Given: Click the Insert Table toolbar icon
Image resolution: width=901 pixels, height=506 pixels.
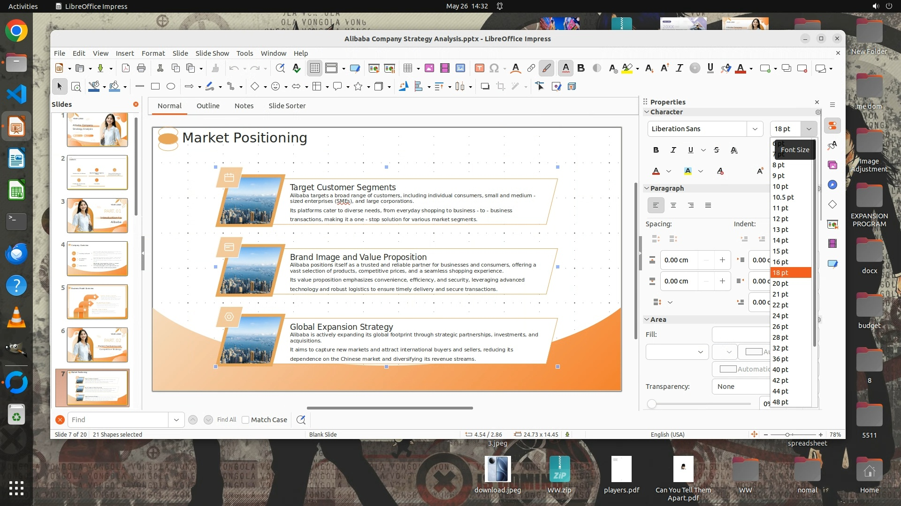Looking at the screenshot, I should coord(408,68).
